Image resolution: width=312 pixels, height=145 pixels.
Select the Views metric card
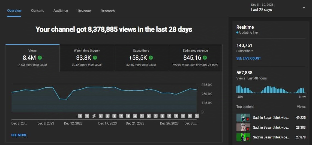click(32, 58)
